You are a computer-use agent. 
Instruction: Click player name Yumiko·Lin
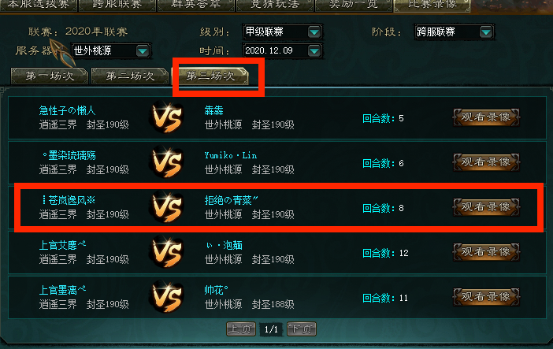click(231, 155)
